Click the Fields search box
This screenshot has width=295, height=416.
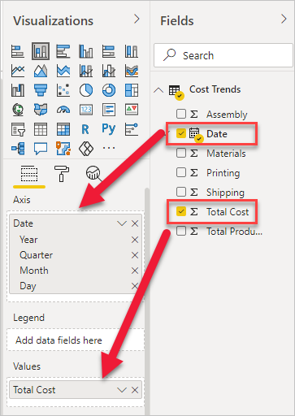pos(223,55)
